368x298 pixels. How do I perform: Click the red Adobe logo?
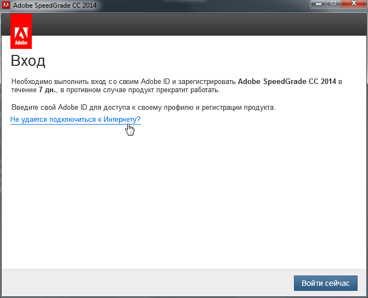21,31
